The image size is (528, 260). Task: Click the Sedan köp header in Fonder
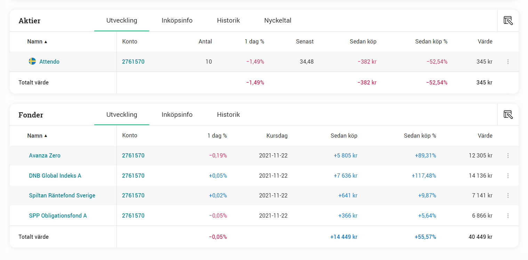pos(344,136)
